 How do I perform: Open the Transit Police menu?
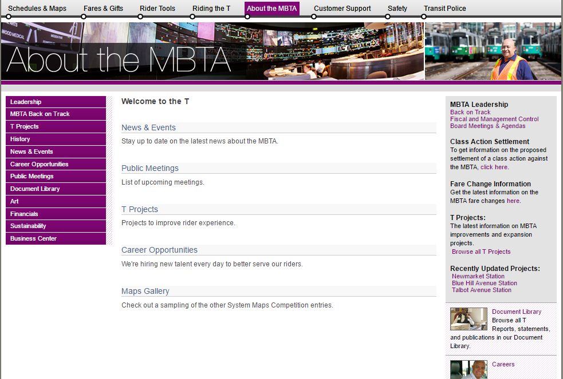coord(445,8)
